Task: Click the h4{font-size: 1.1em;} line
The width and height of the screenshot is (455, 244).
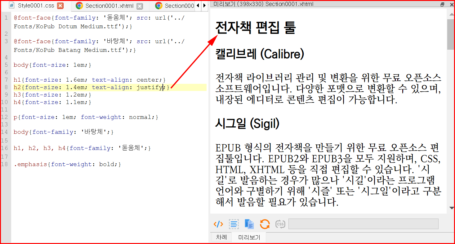Action: pyautogui.click(x=52, y=102)
